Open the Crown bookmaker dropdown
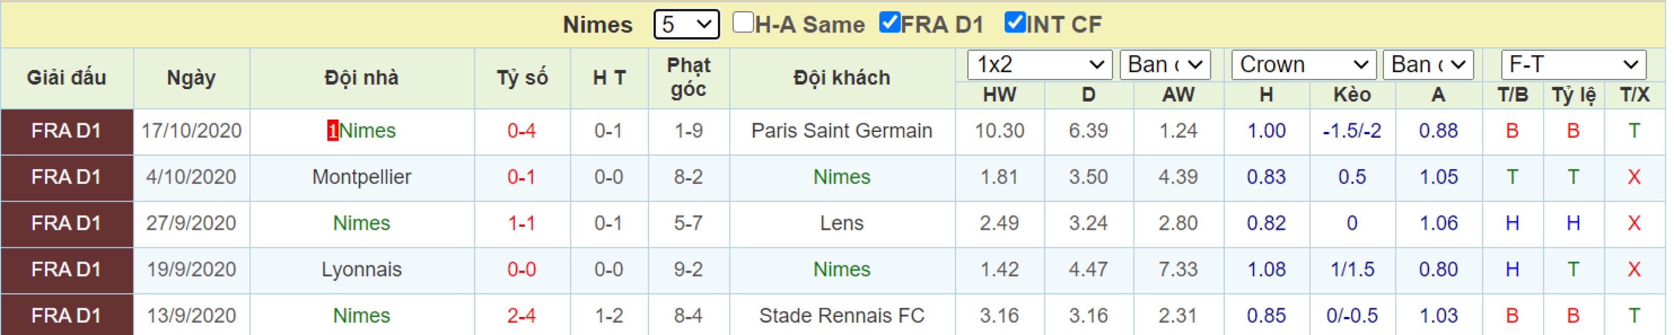Image resolution: width=1674 pixels, height=335 pixels. click(1304, 65)
